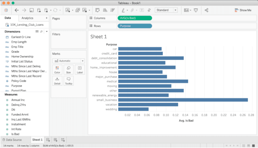
Task: Clear the sheet using the chart-with-X icon
Action: 85,10
